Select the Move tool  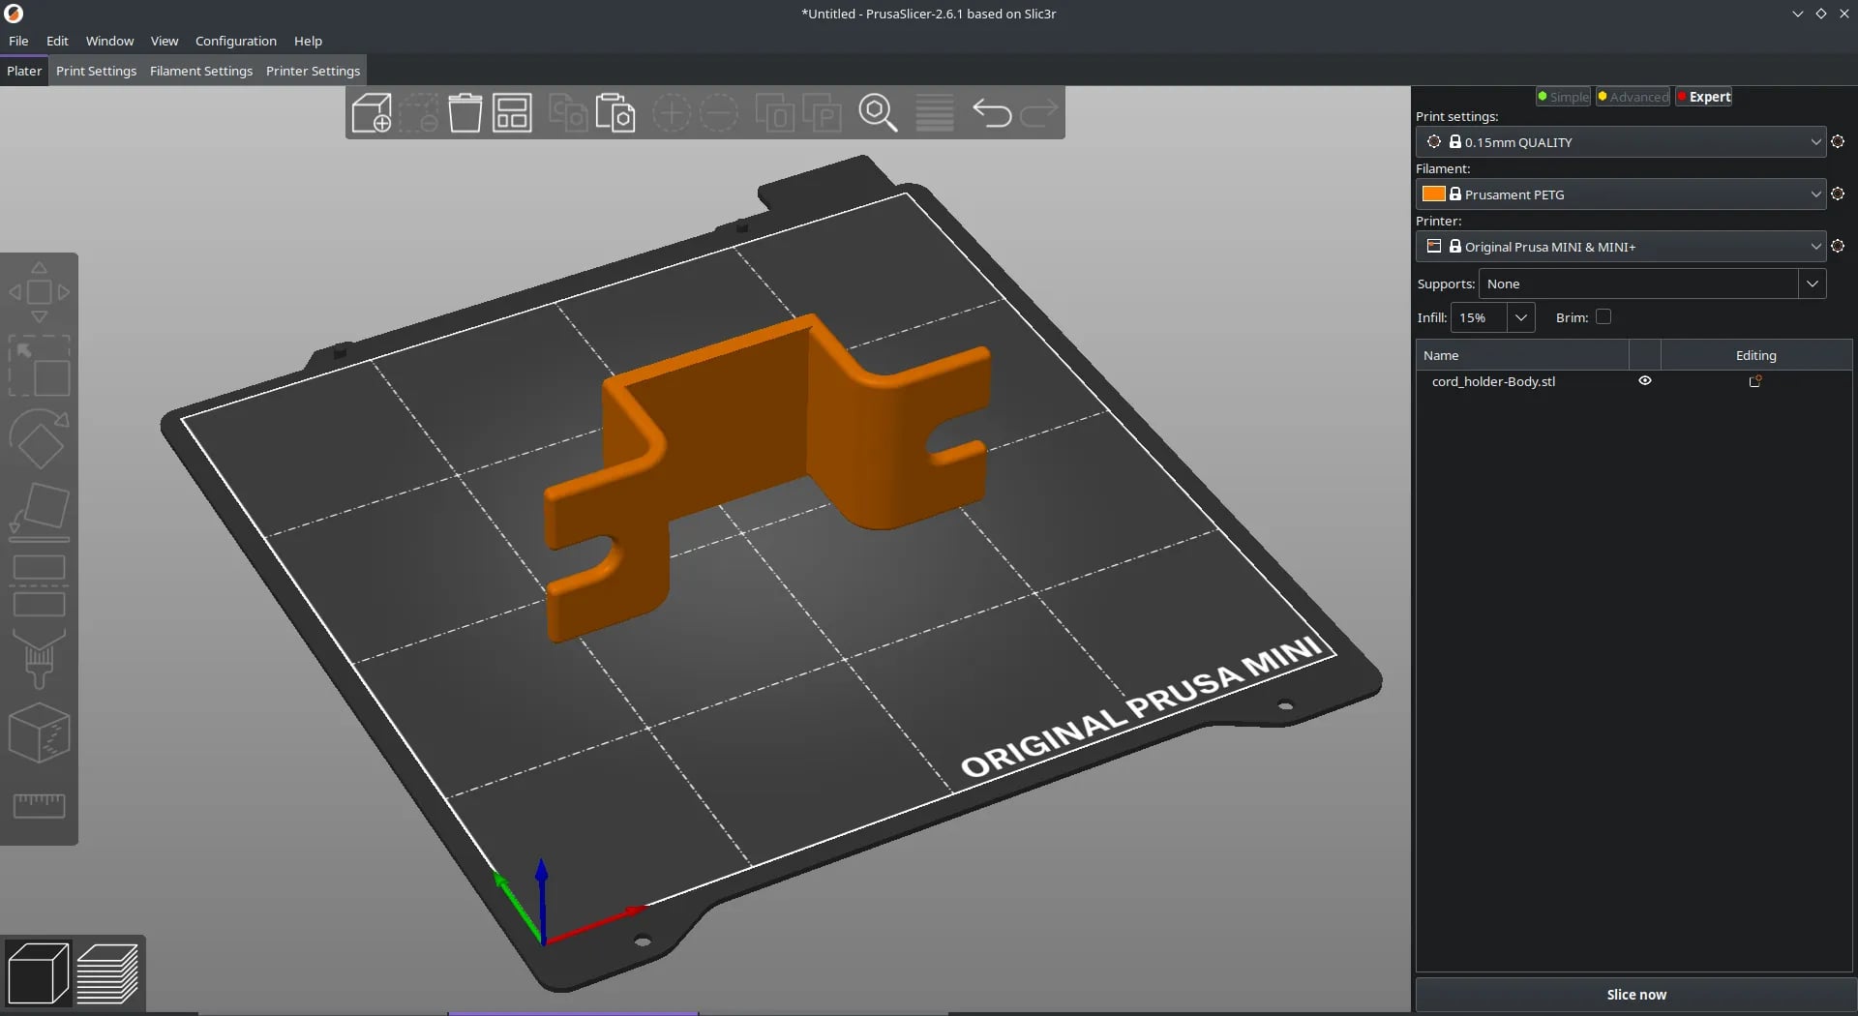39,292
